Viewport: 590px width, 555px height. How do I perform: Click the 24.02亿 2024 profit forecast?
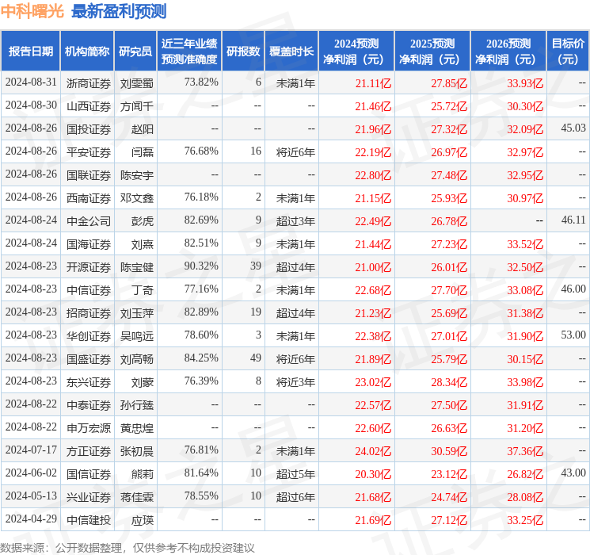[373, 451]
